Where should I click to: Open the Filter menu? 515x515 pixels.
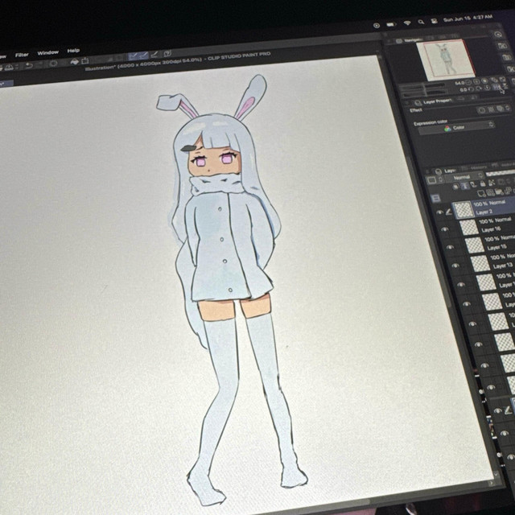coord(22,55)
